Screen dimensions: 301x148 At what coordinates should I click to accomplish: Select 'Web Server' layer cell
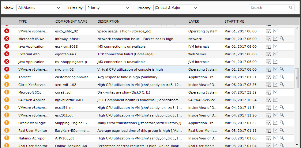[x=197, y=54]
